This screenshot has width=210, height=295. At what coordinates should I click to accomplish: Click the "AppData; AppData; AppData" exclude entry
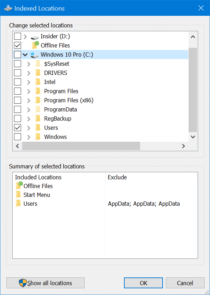[x=144, y=204]
